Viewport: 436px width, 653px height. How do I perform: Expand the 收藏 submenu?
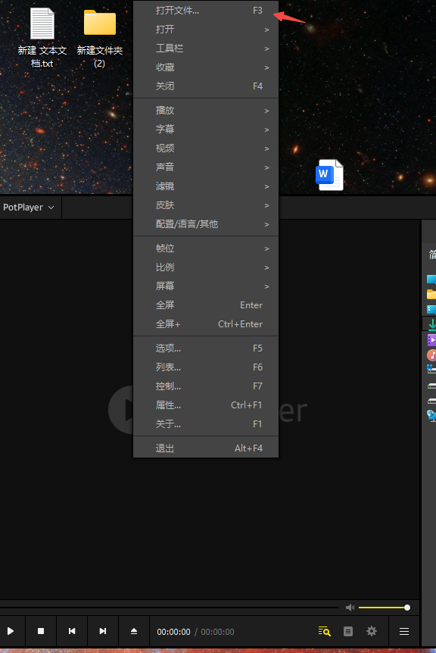coord(206,67)
